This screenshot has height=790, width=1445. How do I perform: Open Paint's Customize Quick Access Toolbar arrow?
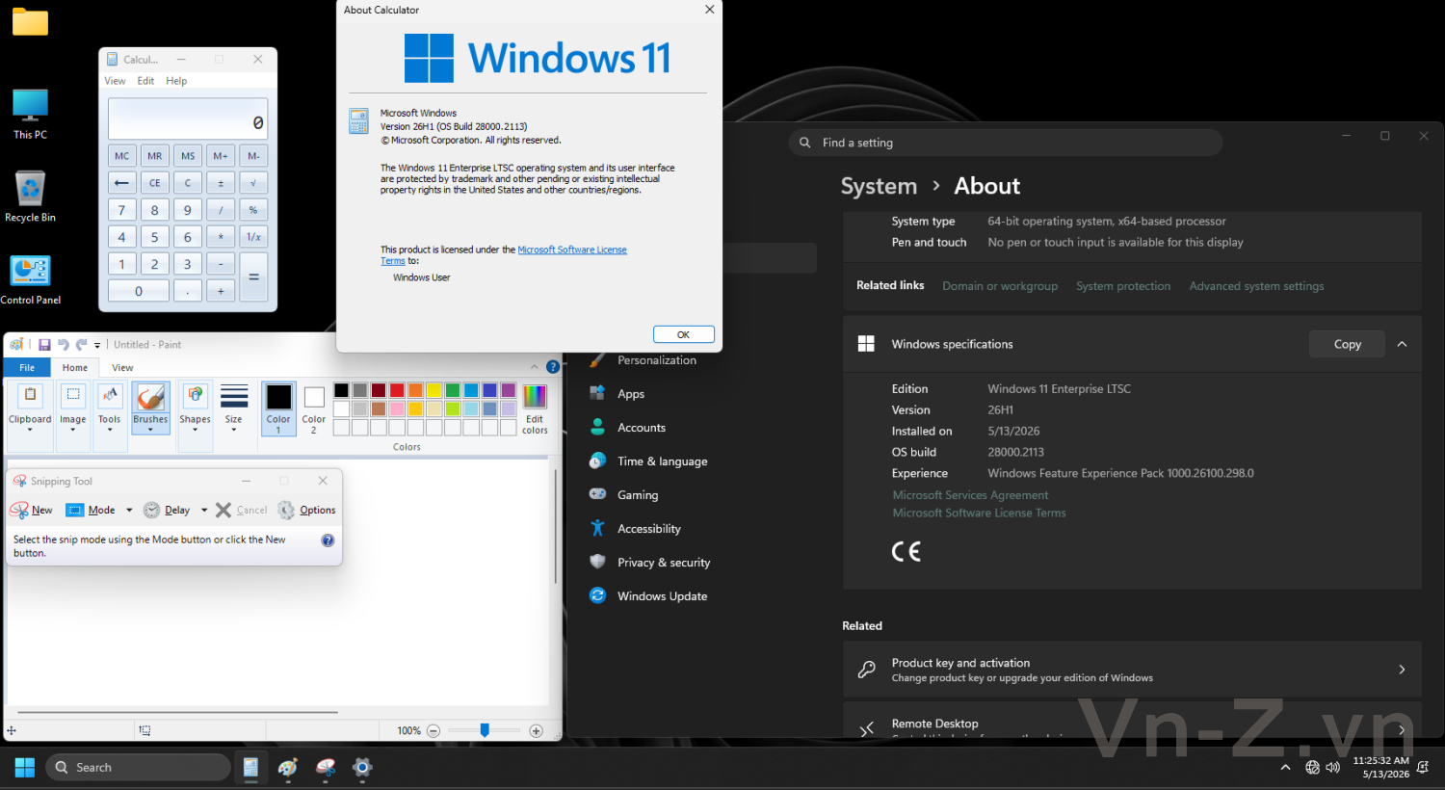click(97, 346)
